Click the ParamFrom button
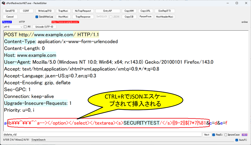The image size is (251, 145). [145, 17]
